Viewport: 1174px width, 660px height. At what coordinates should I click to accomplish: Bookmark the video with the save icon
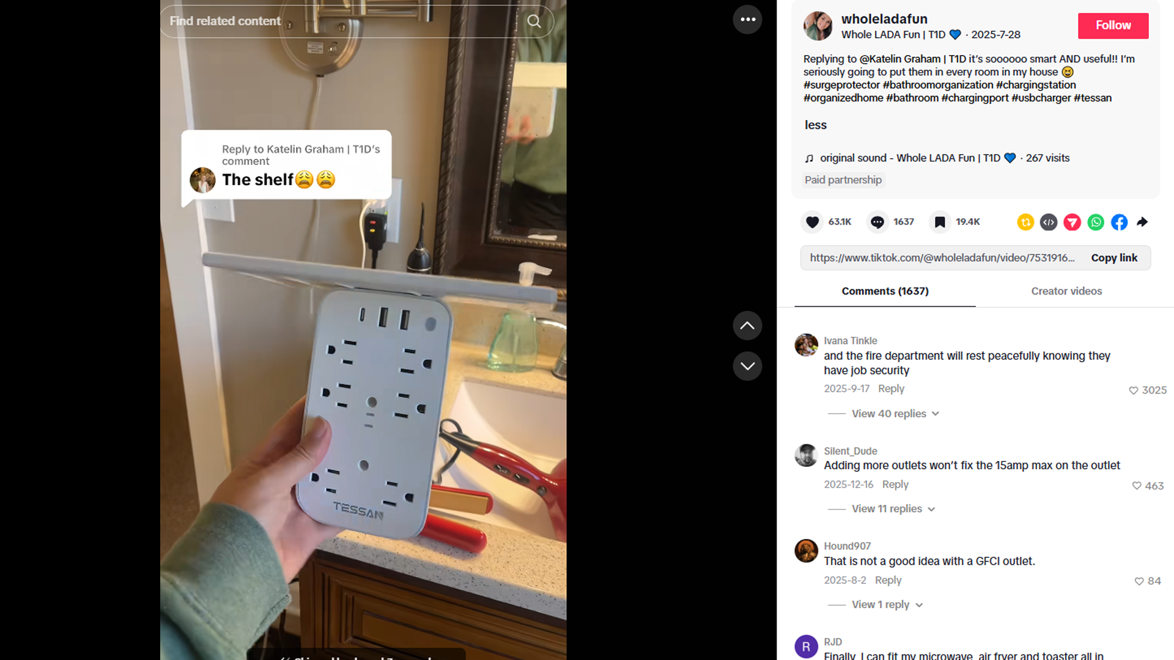click(x=940, y=222)
